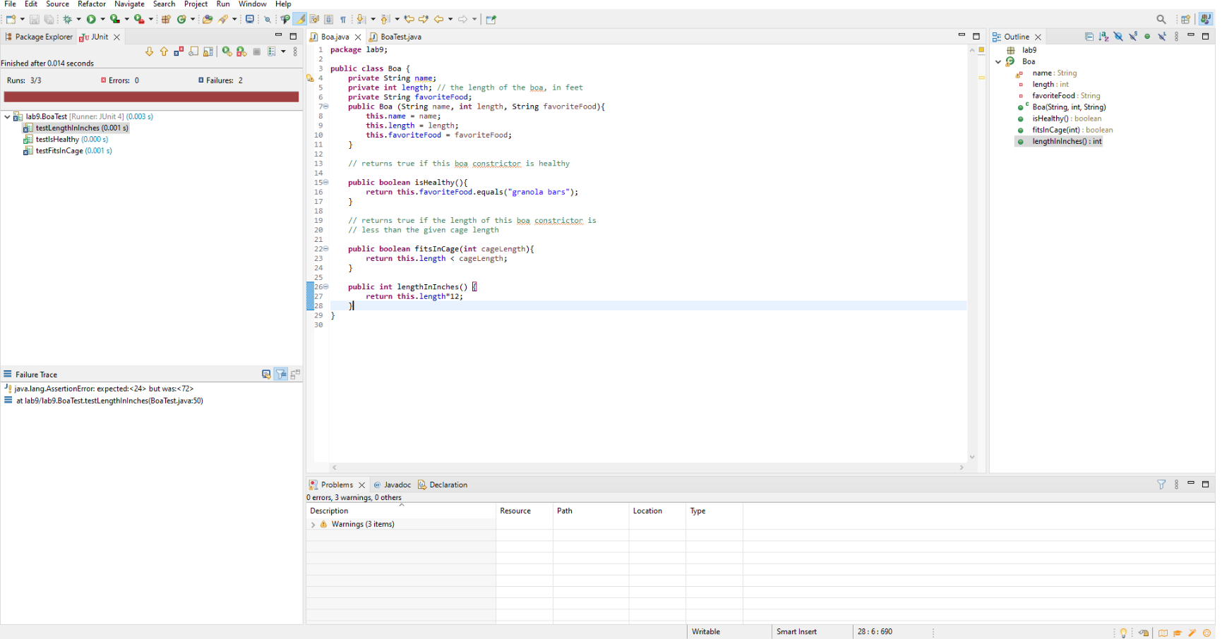
Task: Click Last Edit Location icon
Action: (409, 19)
